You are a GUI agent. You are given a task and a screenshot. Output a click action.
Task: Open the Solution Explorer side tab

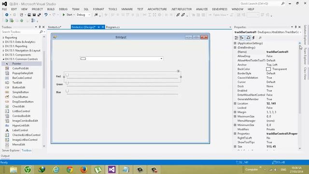coord(305,34)
